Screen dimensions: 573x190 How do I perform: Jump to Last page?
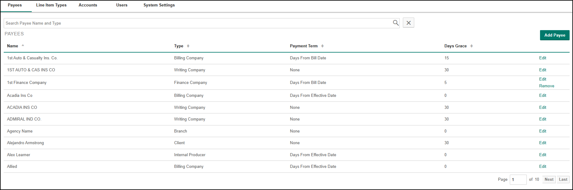click(x=563, y=180)
